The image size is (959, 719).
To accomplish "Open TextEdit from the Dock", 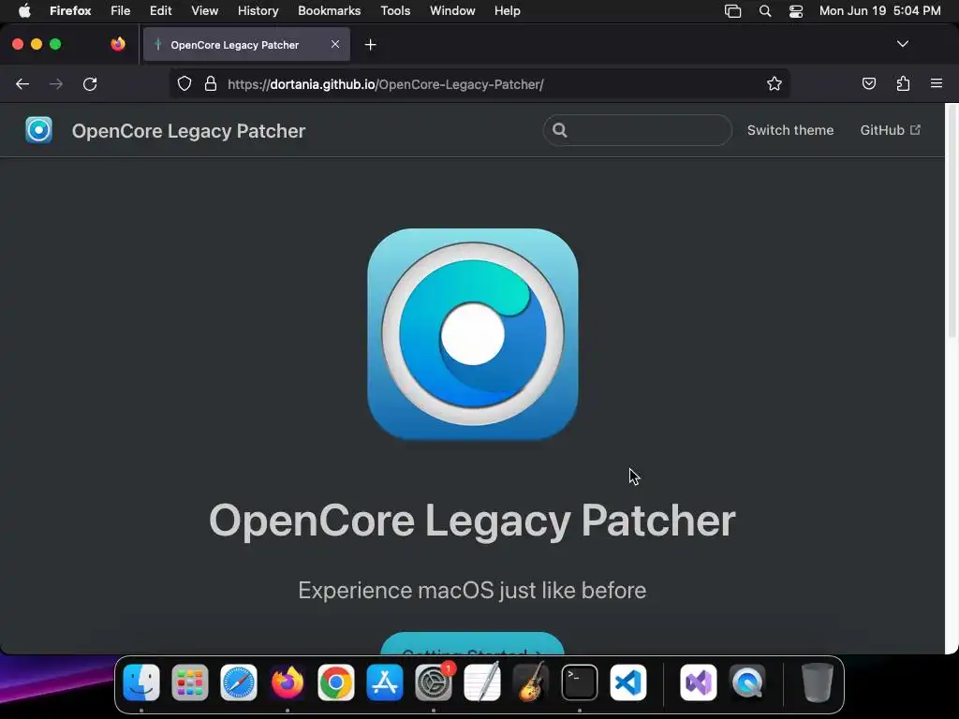I will pyautogui.click(x=482, y=682).
